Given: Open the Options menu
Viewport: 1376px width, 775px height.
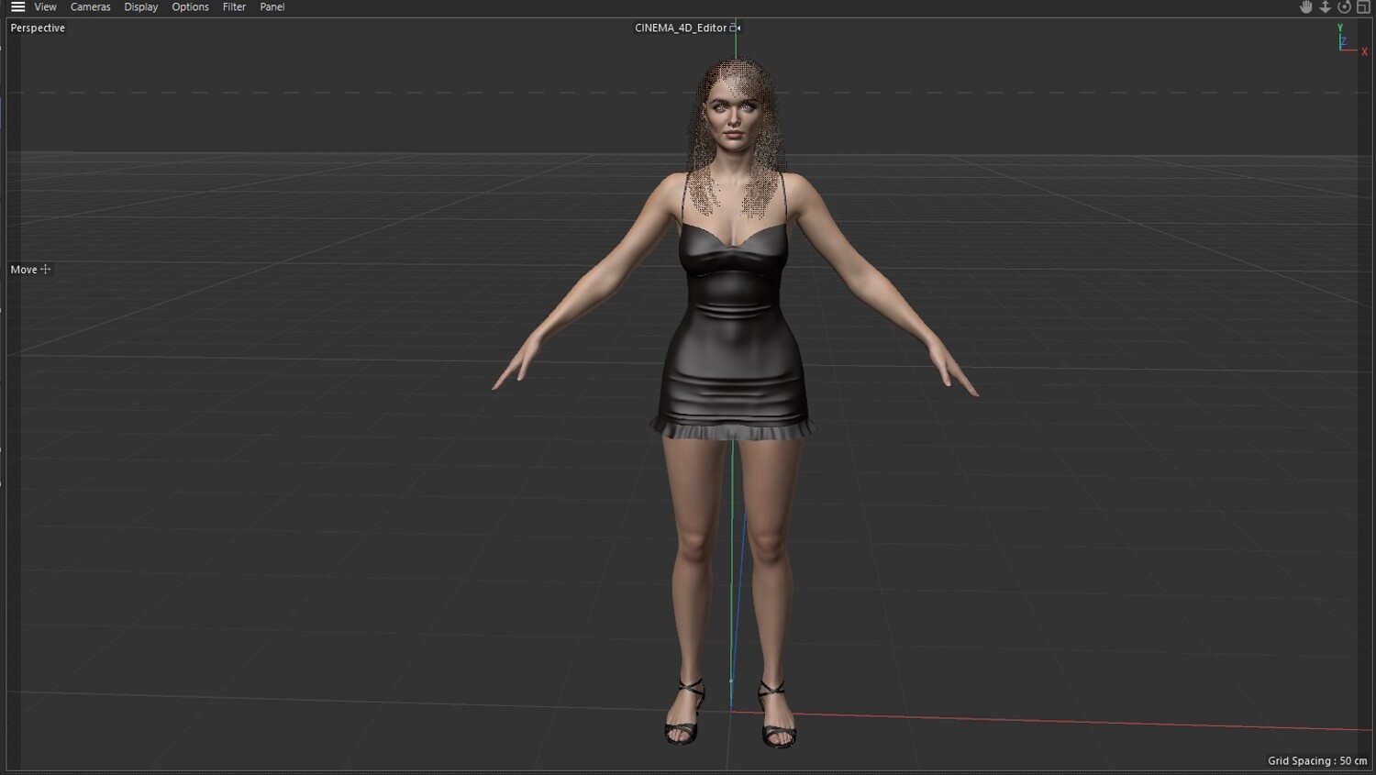Looking at the screenshot, I should (190, 6).
